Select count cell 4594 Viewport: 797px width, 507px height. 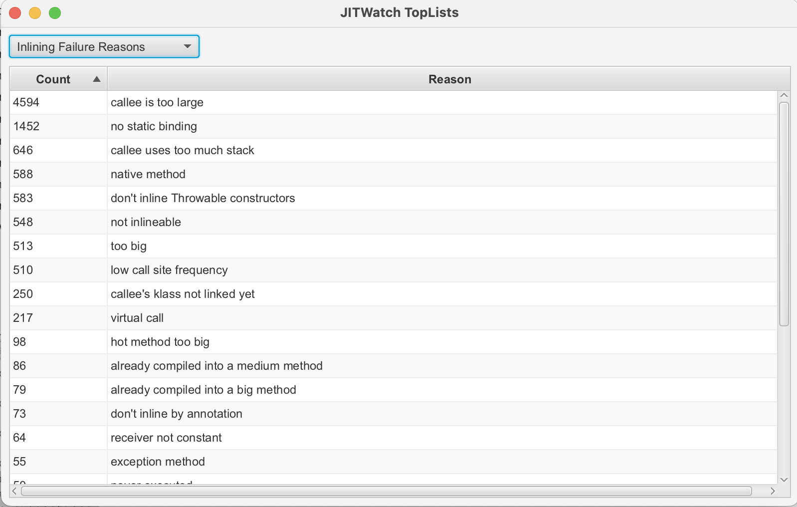click(58, 102)
